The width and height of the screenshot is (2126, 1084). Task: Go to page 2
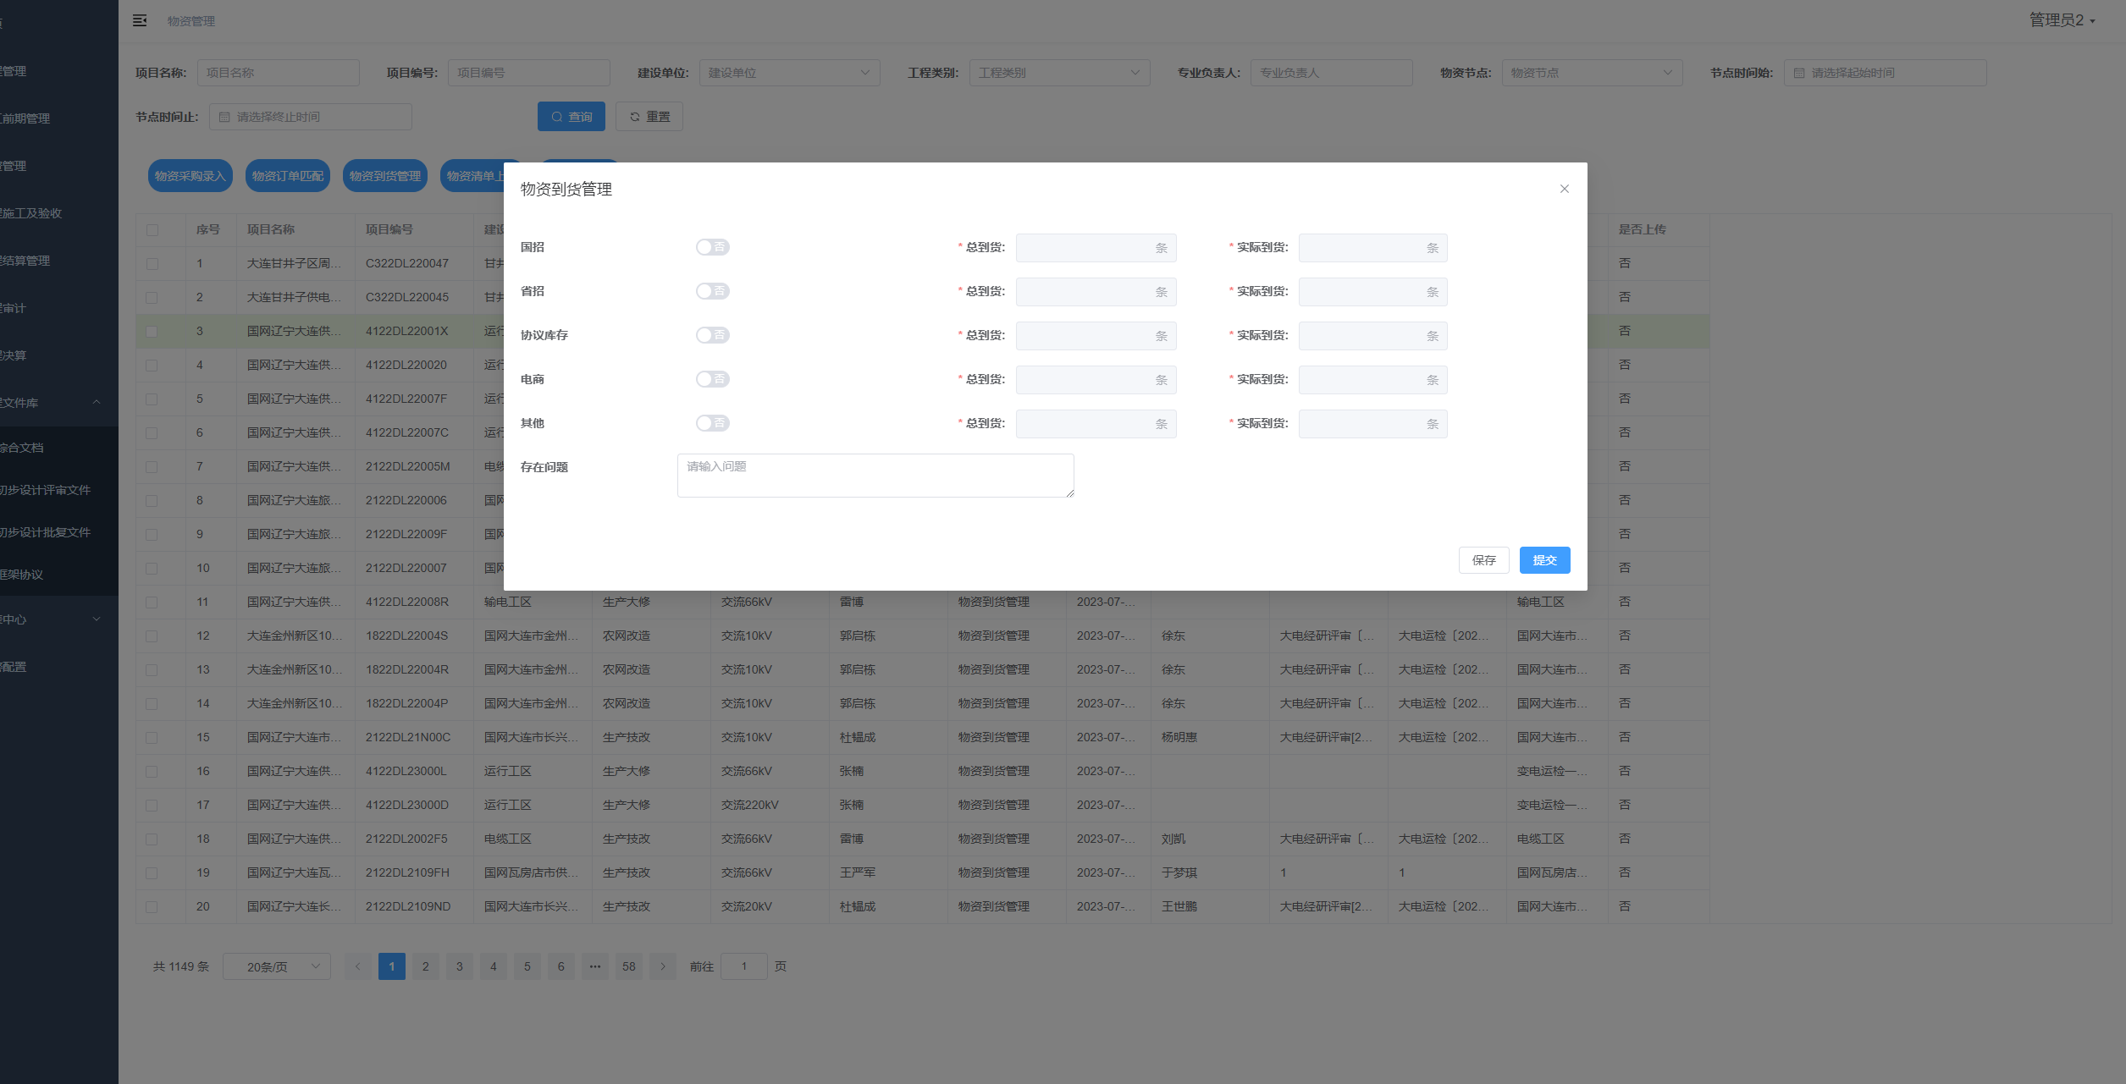point(426,966)
